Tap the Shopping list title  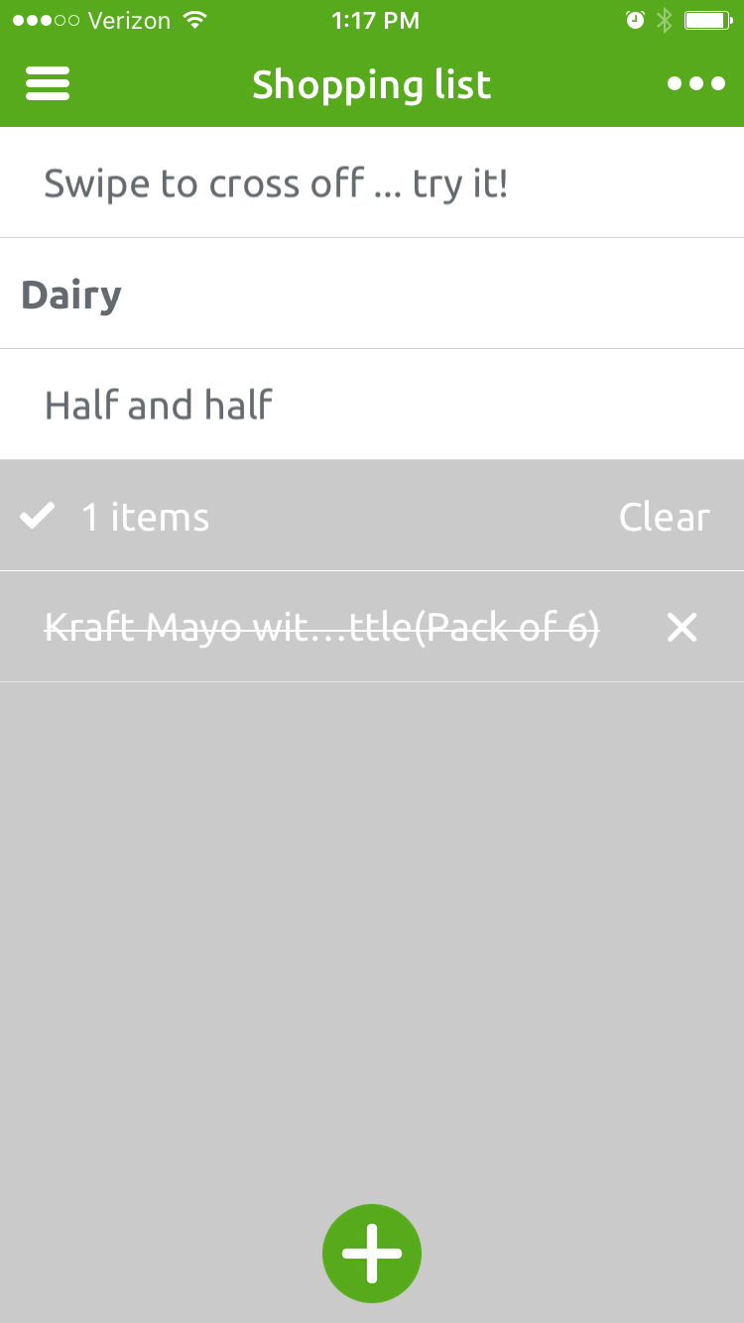coord(372,84)
